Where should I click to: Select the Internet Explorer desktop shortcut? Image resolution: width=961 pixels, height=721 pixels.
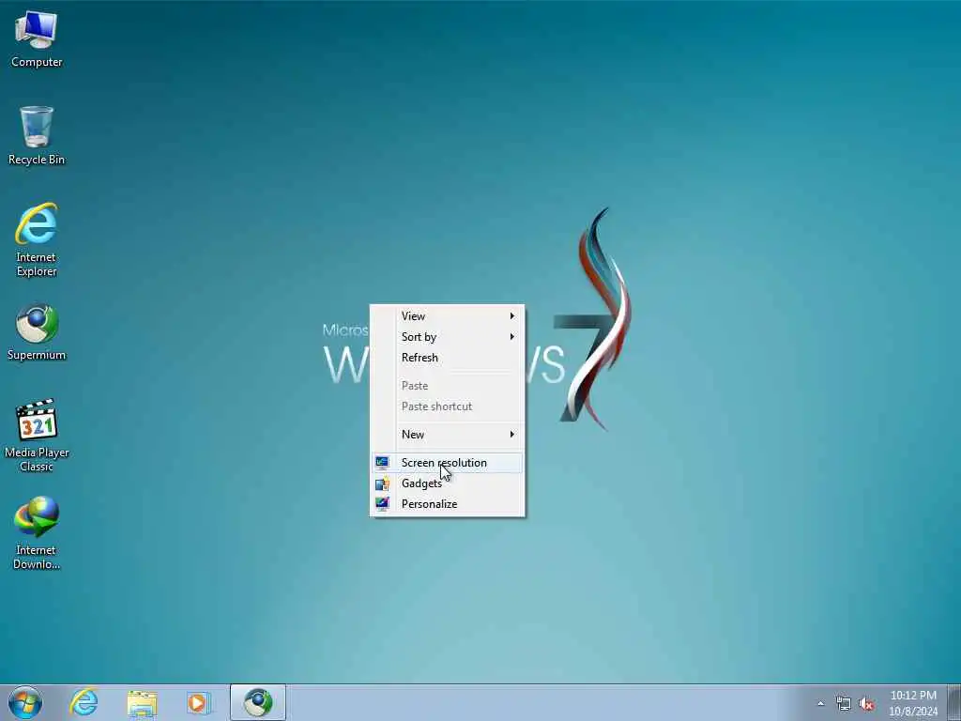37,239
